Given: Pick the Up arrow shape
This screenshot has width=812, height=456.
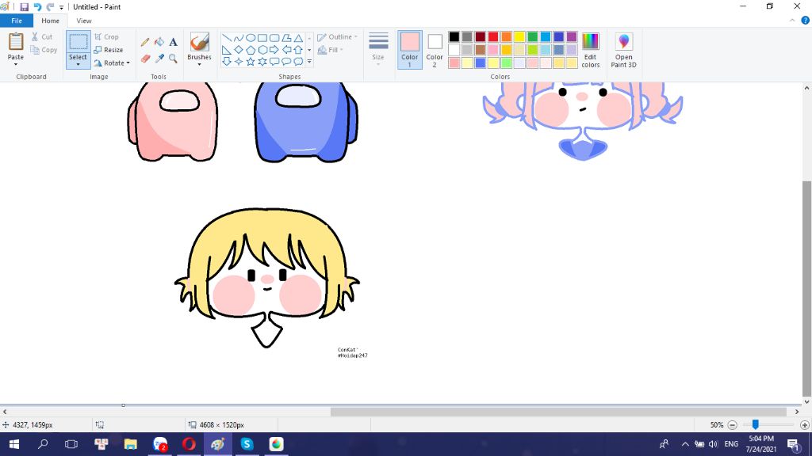Looking at the screenshot, I should click(x=298, y=50).
